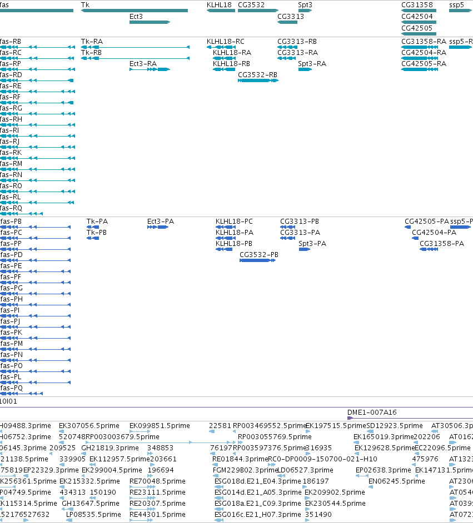Click the CG3313 gene label
473x523 pixels.
coord(291,17)
